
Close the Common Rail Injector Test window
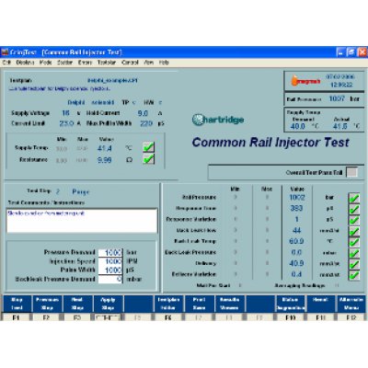point(362,52)
